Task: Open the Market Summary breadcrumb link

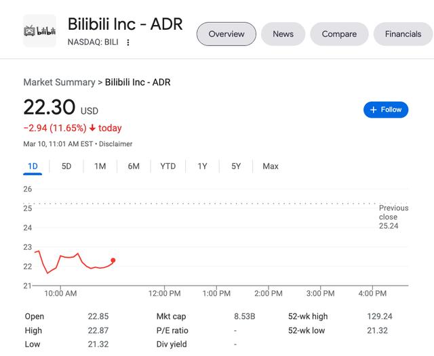Action: (59, 82)
